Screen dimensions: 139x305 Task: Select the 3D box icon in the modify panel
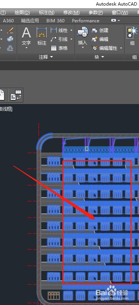10,39
